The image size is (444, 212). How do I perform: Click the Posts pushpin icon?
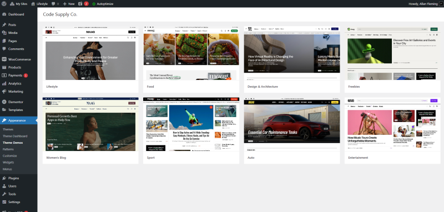tap(4, 25)
